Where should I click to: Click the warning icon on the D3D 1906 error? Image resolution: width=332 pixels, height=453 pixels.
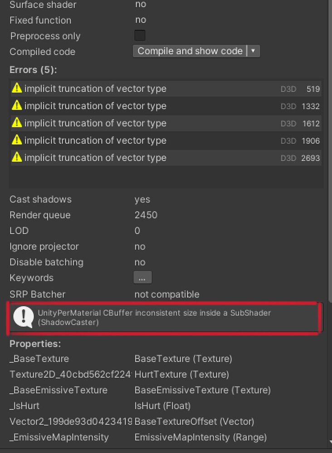(x=16, y=140)
